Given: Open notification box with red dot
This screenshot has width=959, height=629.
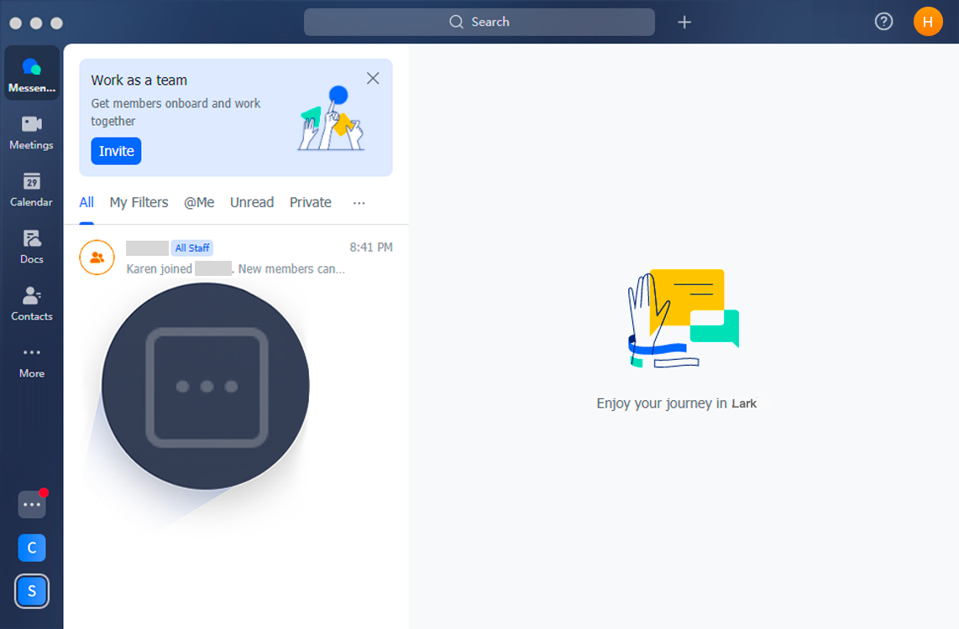Looking at the screenshot, I should pos(32,504).
